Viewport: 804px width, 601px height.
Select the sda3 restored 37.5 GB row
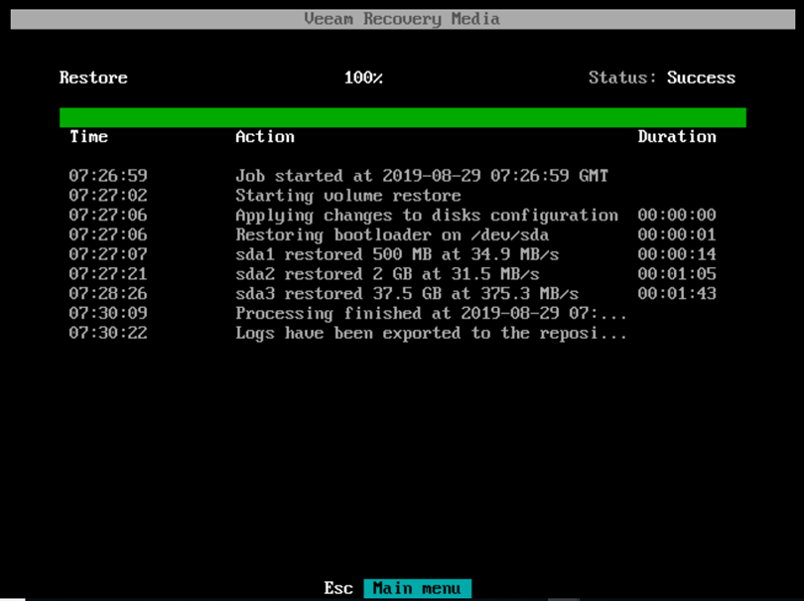click(x=407, y=294)
